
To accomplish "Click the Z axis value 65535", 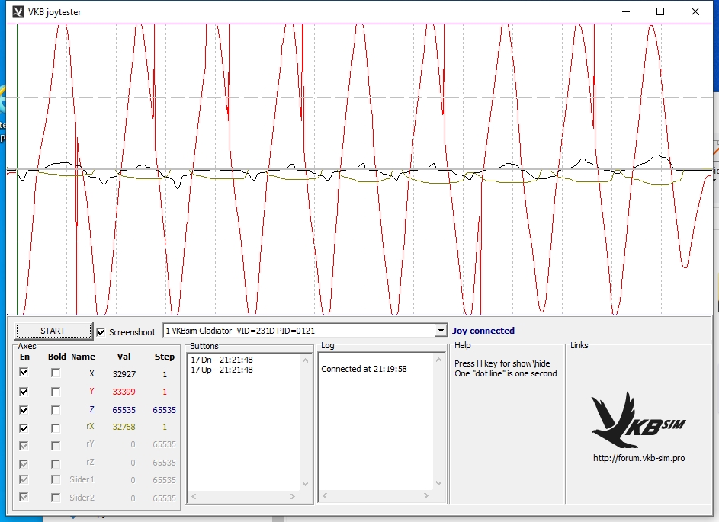I will pos(124,410).
